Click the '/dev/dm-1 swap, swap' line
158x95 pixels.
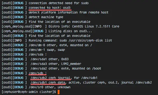pyautogui.click(x=47, y=50)
